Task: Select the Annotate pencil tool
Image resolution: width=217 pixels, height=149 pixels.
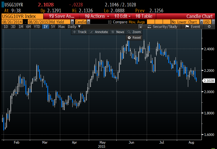Action: pyautogui.click(x=99, y=32)
